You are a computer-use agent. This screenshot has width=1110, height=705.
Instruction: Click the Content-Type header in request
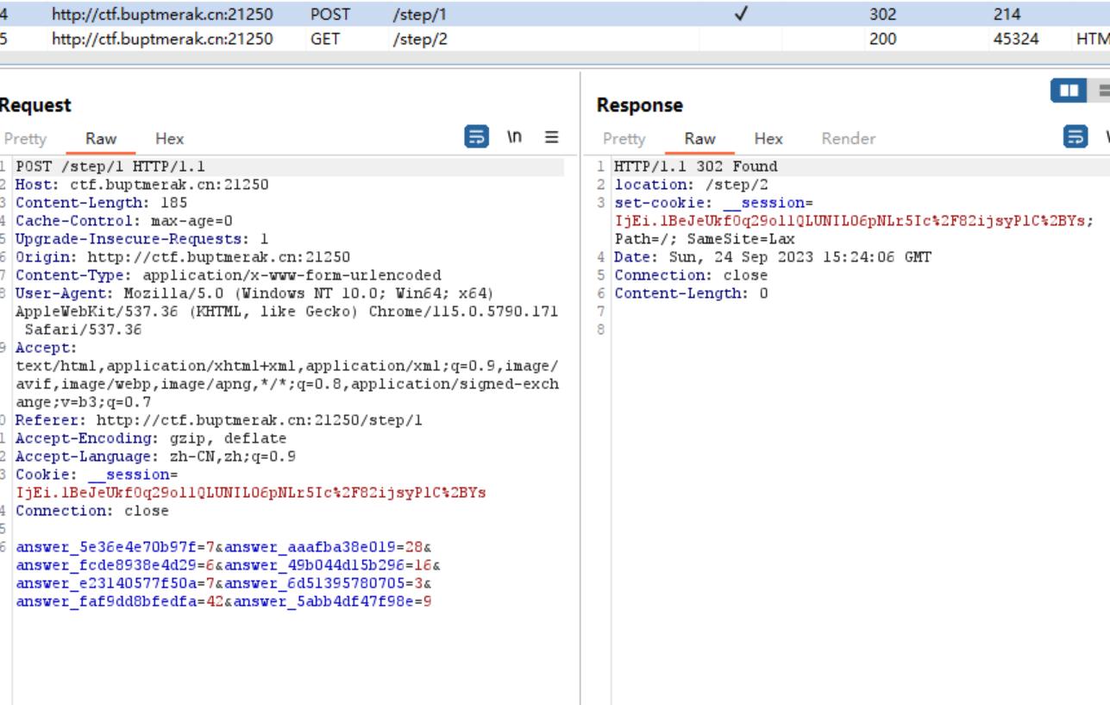click(x=229, y=275)
